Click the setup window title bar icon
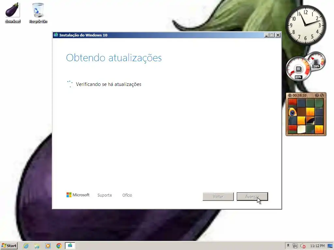The width and height of the screenshot is (334, 250). point(56,35)
